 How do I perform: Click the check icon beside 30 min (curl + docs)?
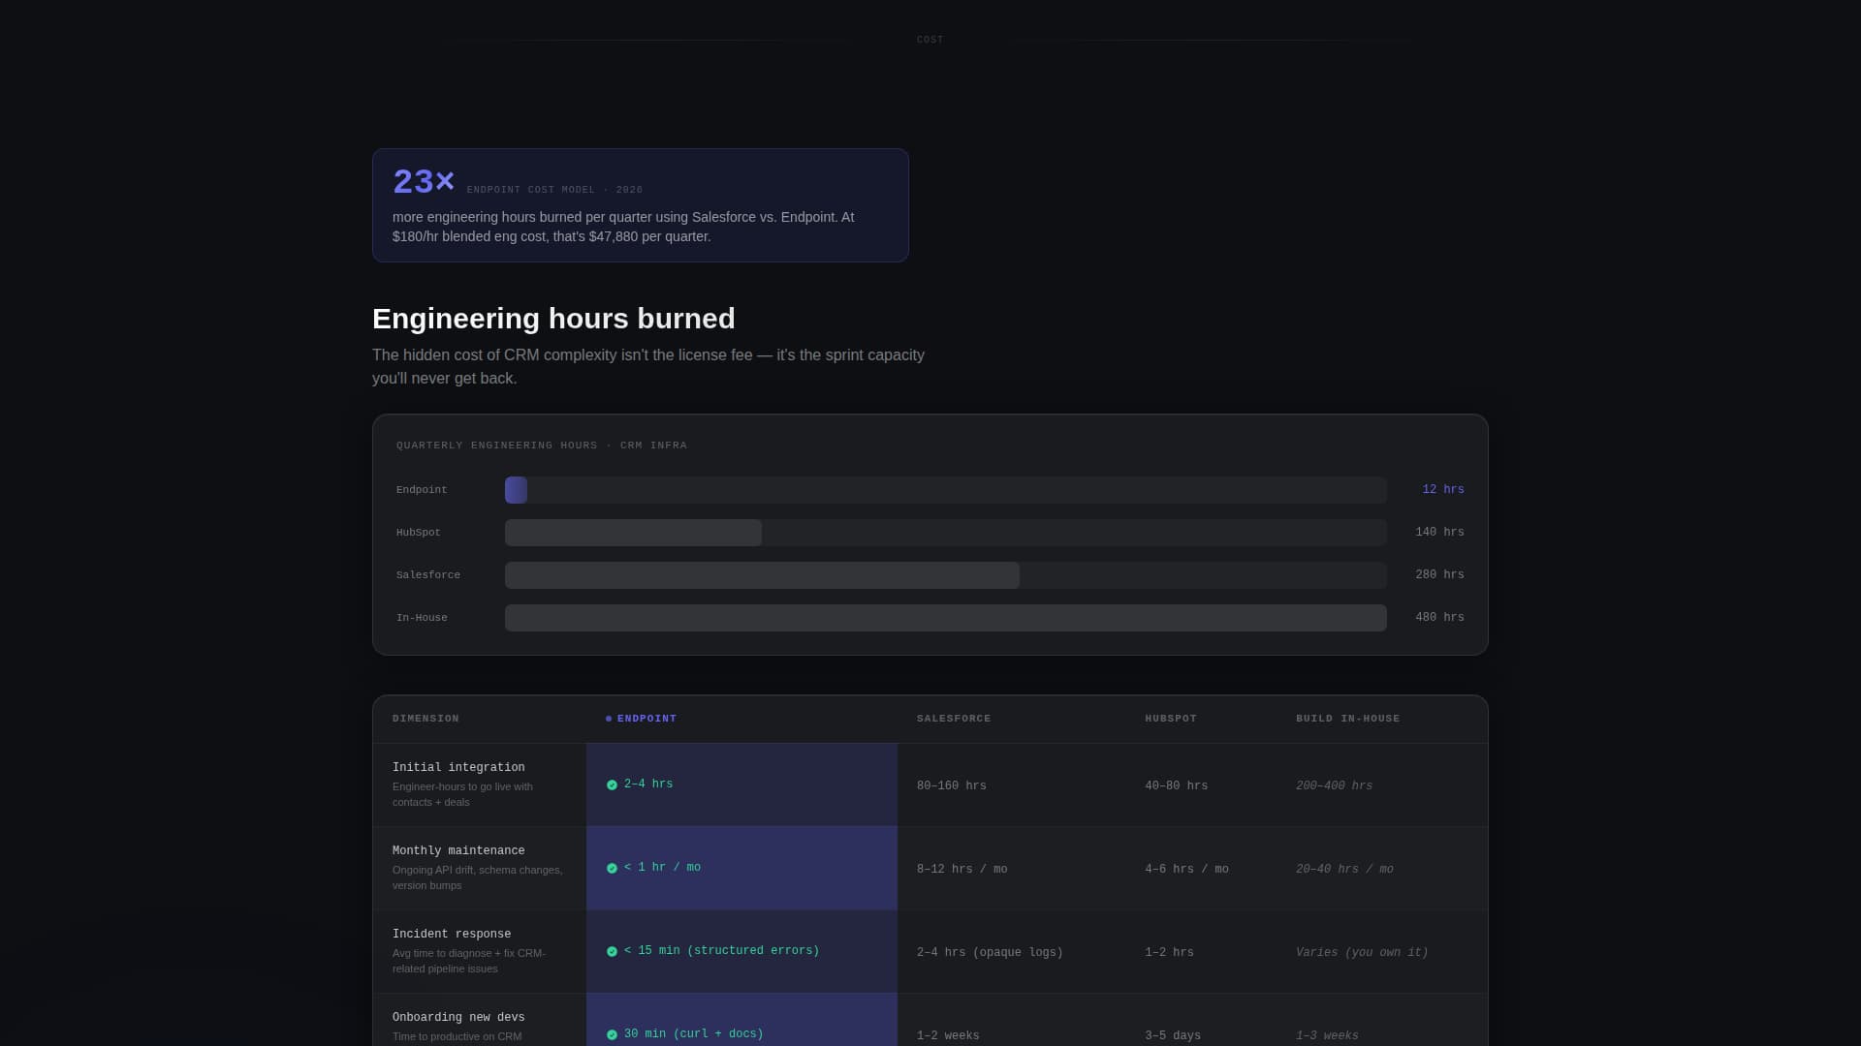click(x=612, y=1033)
